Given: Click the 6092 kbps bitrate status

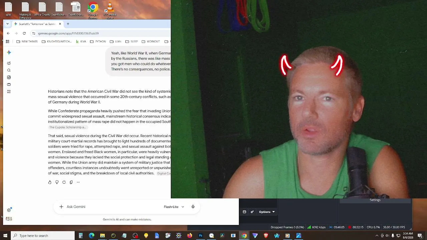Looking at the screenshot, I should [317, 227].
